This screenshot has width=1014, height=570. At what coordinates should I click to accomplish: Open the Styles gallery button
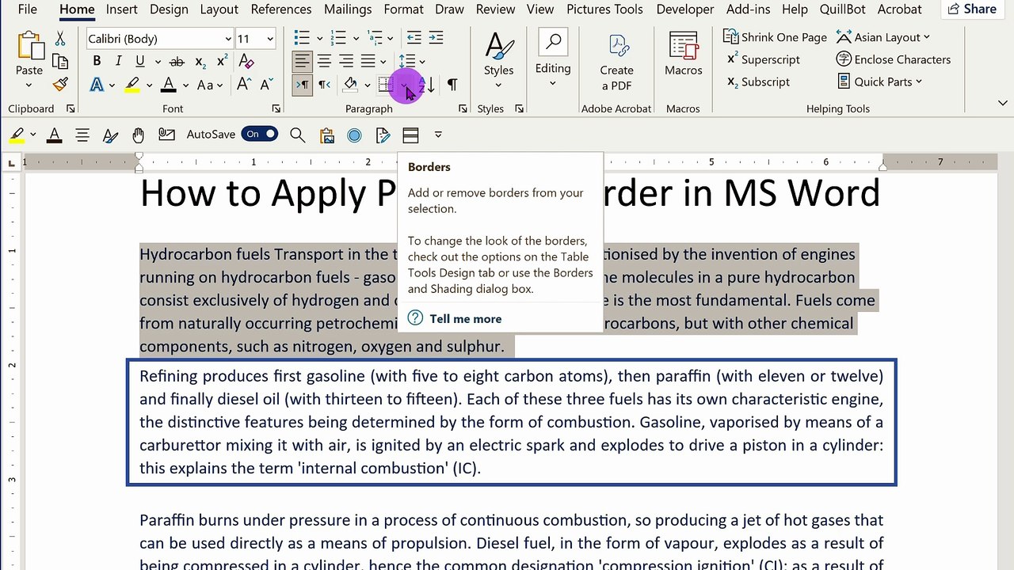tap(499, 59)
